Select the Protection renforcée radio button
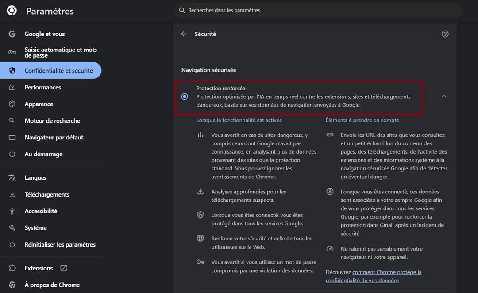The width and height of the screenshot is (478, 293). (x=185, y=96)
